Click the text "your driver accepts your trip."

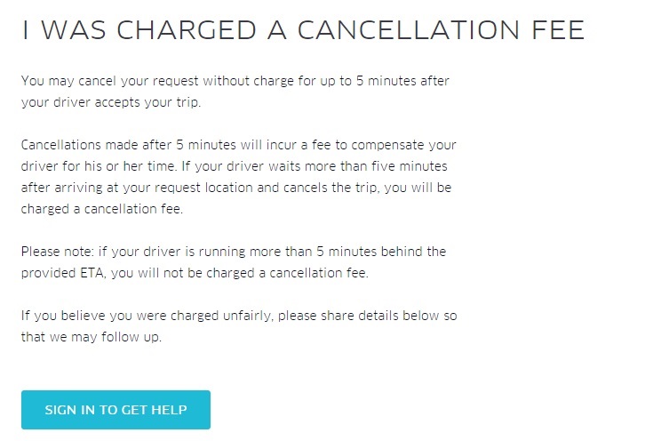[x=111, y=102]
